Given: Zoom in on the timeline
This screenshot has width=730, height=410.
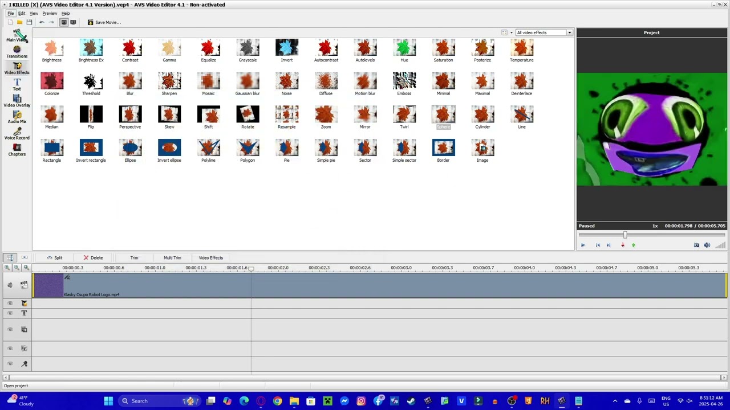Looking at the screenshot, I should coord(7,268).
